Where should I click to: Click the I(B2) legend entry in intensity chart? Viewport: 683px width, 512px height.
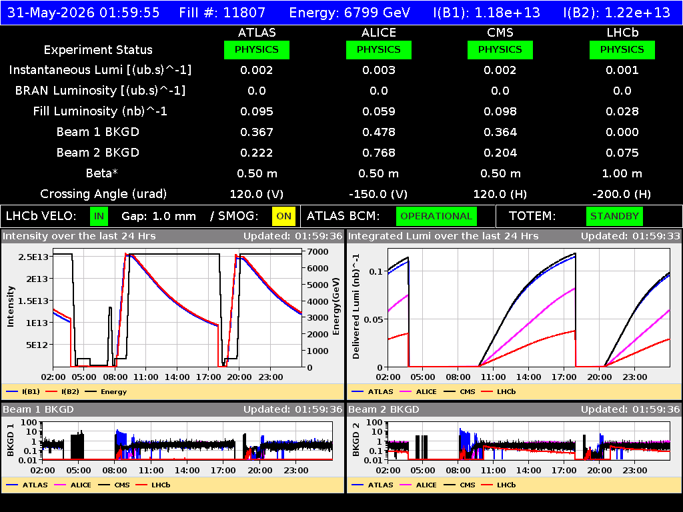(x=62, y=391)
